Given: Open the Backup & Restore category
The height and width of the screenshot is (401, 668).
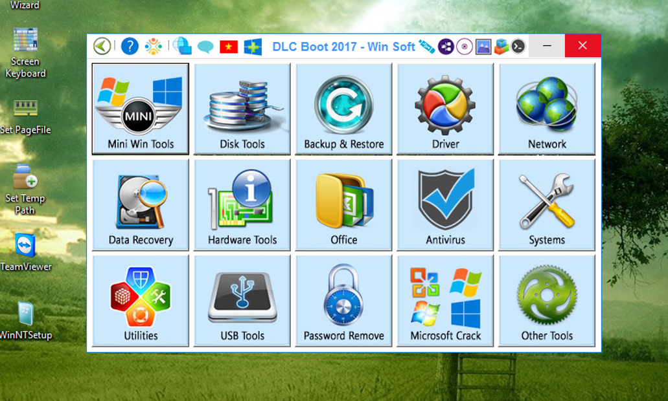Looking at the screenshot, I should point(344,109).
